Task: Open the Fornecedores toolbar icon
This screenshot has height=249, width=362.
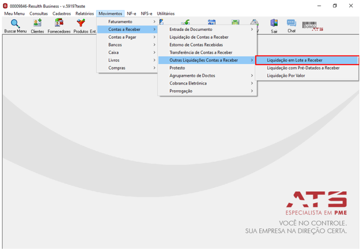Action: point(59,23)
